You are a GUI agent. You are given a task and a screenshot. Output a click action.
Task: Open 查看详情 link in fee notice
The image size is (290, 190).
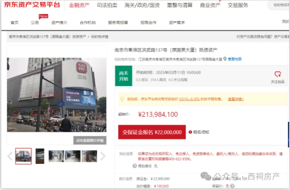pos(236,99)
